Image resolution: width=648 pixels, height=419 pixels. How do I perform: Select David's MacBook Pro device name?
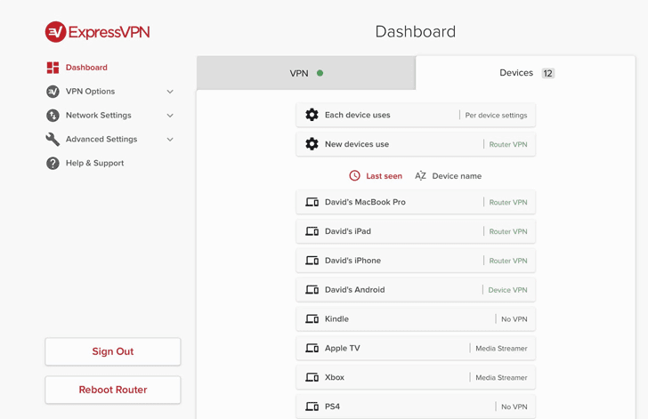365,202
